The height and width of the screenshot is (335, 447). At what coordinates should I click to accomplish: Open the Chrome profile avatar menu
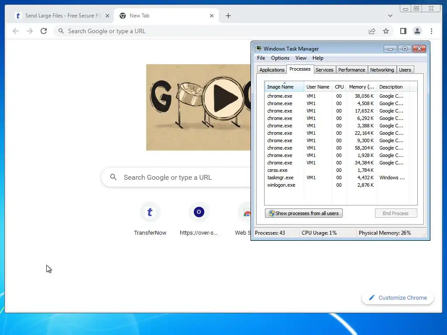click(x=417, y=31)
